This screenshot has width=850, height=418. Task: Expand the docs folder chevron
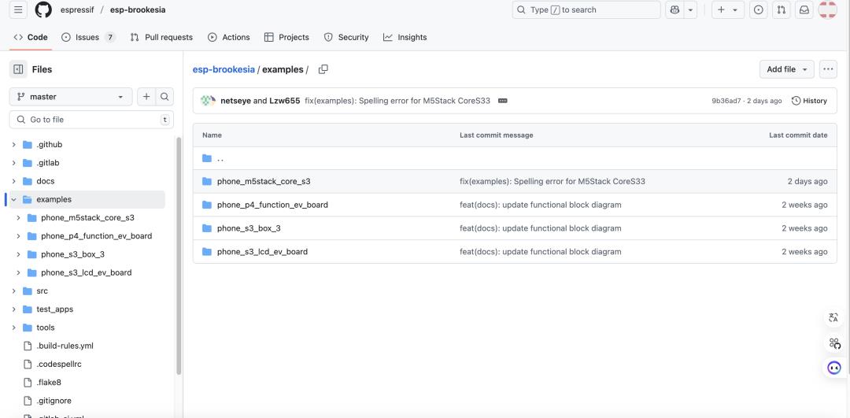click(x=13, y=181)
